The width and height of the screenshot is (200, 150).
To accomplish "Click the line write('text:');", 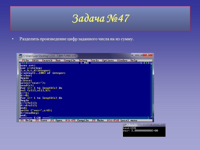I will pyautogui.click(x=33, y=83).
